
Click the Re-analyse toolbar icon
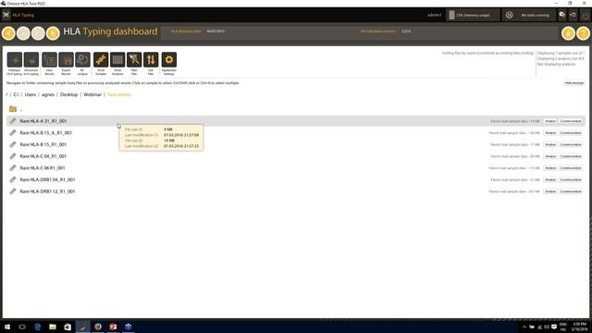[x=82, y=59]
